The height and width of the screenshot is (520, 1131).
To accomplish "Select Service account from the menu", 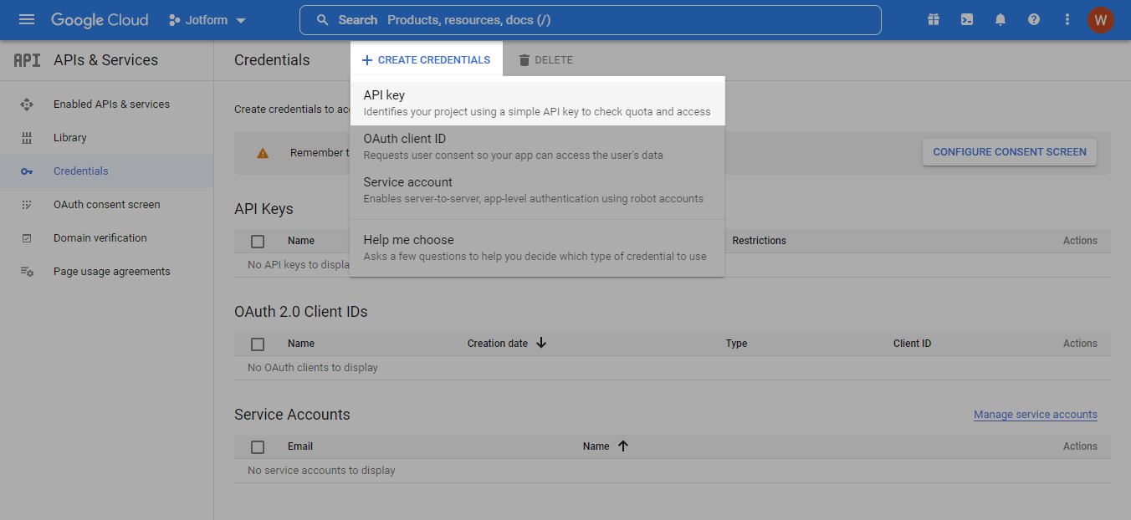I will [536, 190].
